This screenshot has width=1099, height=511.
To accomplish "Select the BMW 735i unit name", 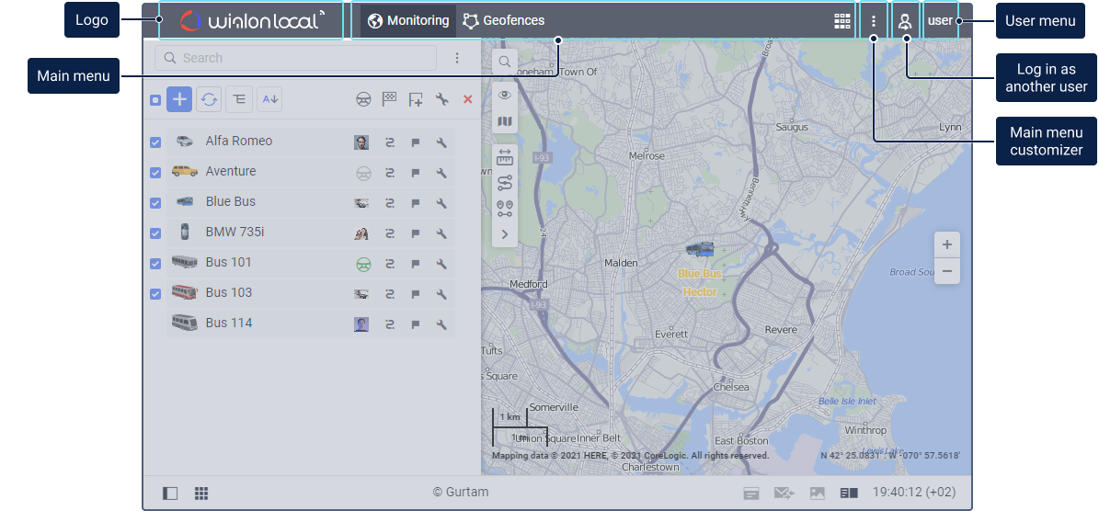I will point(235,232).
